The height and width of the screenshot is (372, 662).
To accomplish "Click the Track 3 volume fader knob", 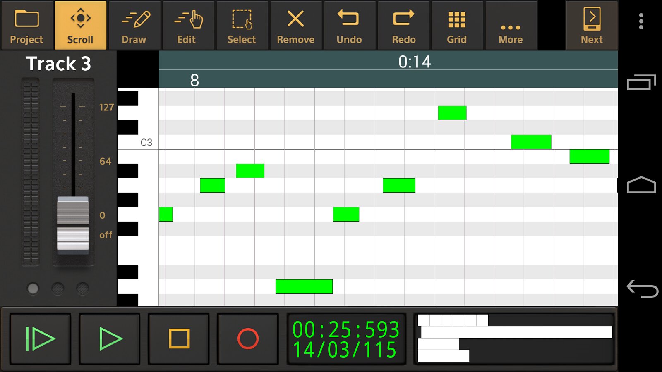I will [73, 224].
